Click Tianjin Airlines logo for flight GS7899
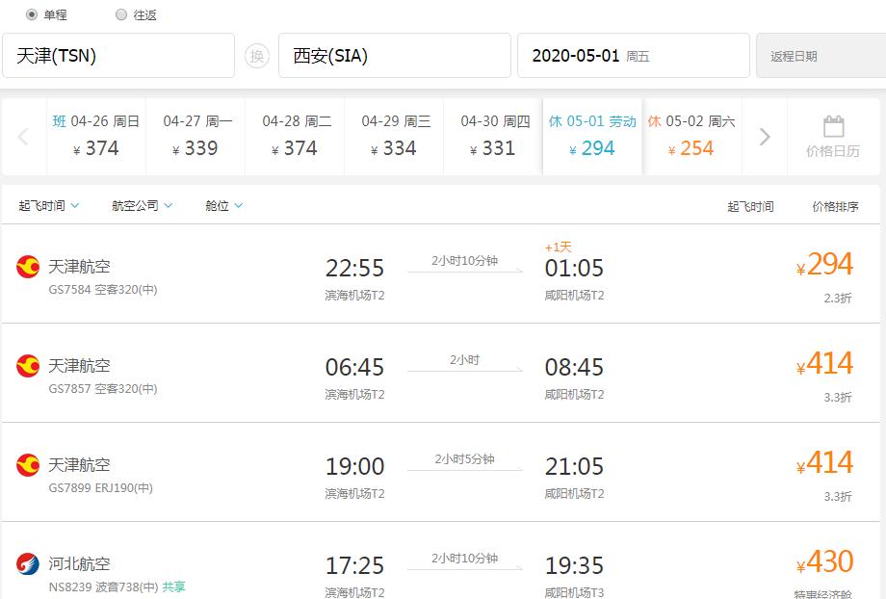886x599 pixels. [28, 465]
